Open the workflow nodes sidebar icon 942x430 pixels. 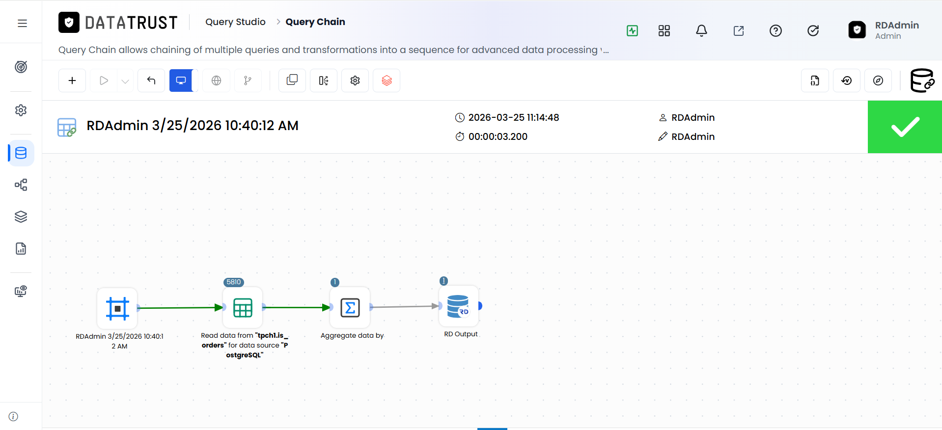point(21,185)
